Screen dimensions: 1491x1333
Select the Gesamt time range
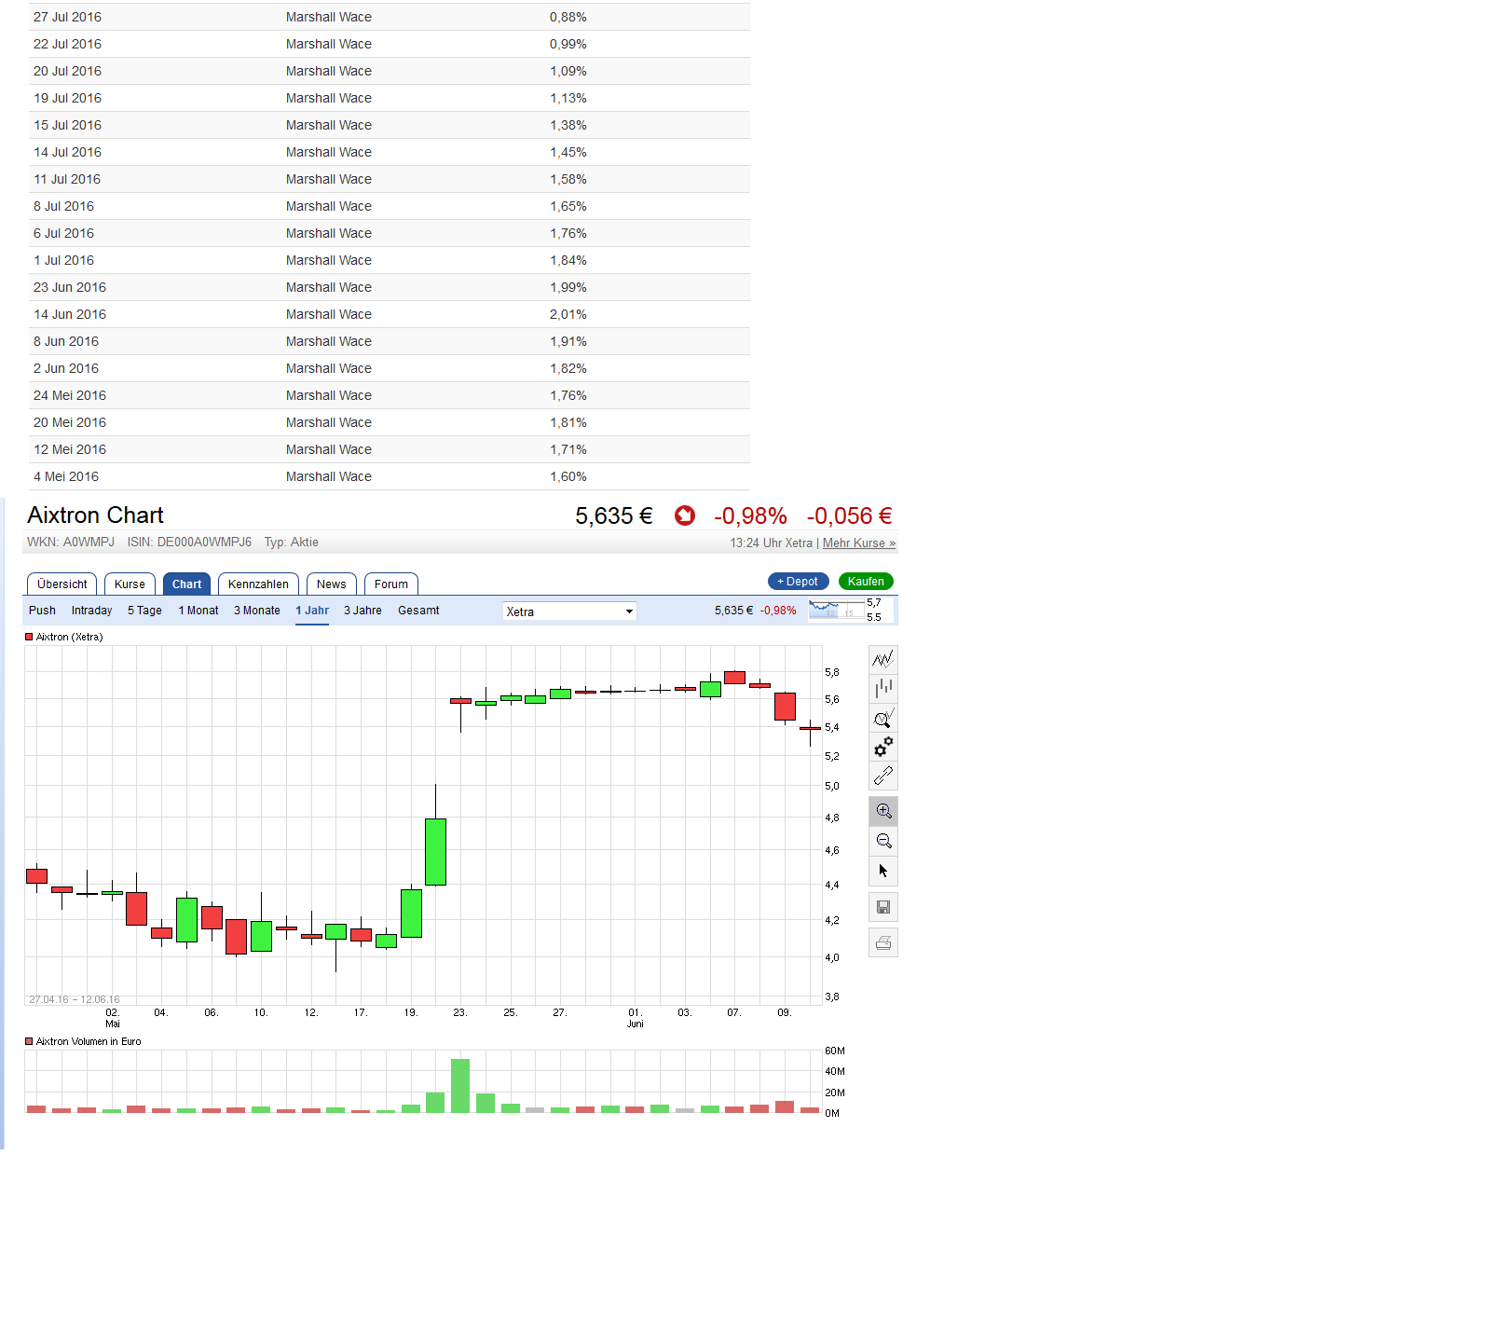click(x=418, y=611)
